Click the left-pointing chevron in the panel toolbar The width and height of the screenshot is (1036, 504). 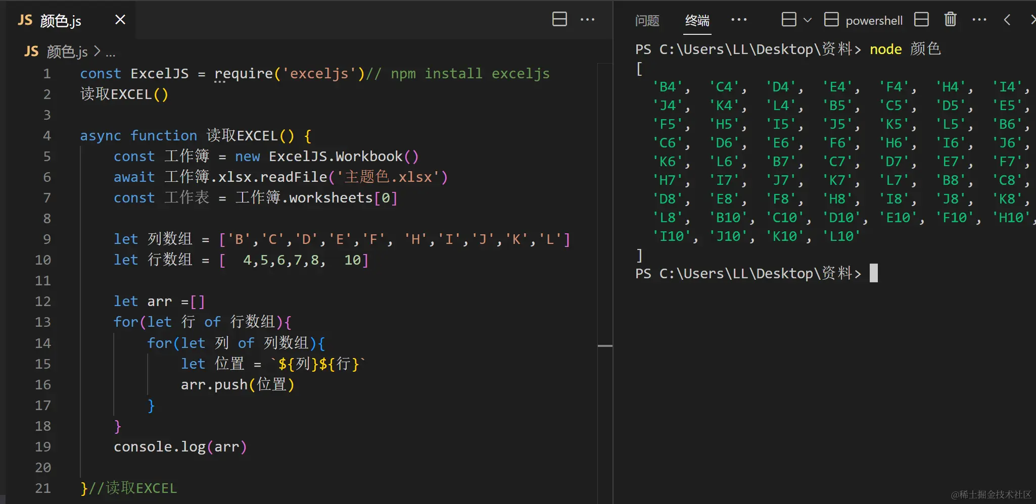(1007, 20)
